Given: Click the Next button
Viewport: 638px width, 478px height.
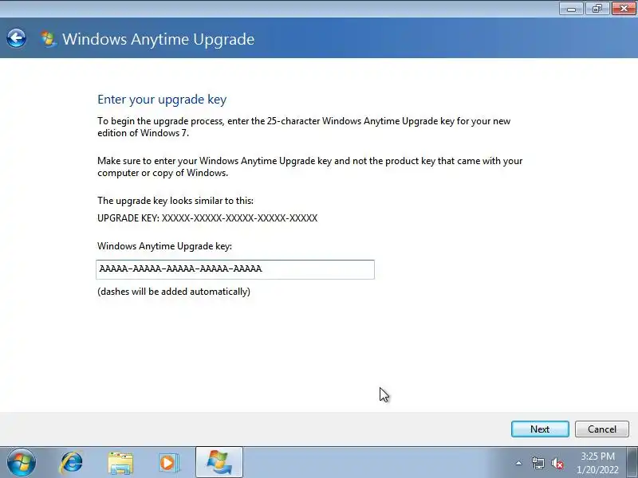Looking at the screenshot, I should pos(540,429).
